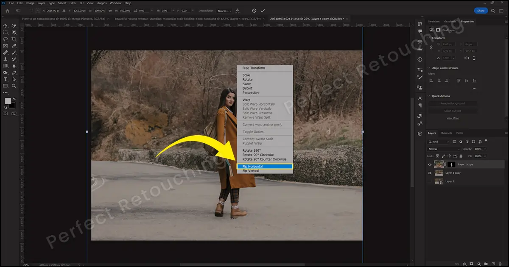Switch to the Channels tab
509x267 pixels.
point(446,133)
